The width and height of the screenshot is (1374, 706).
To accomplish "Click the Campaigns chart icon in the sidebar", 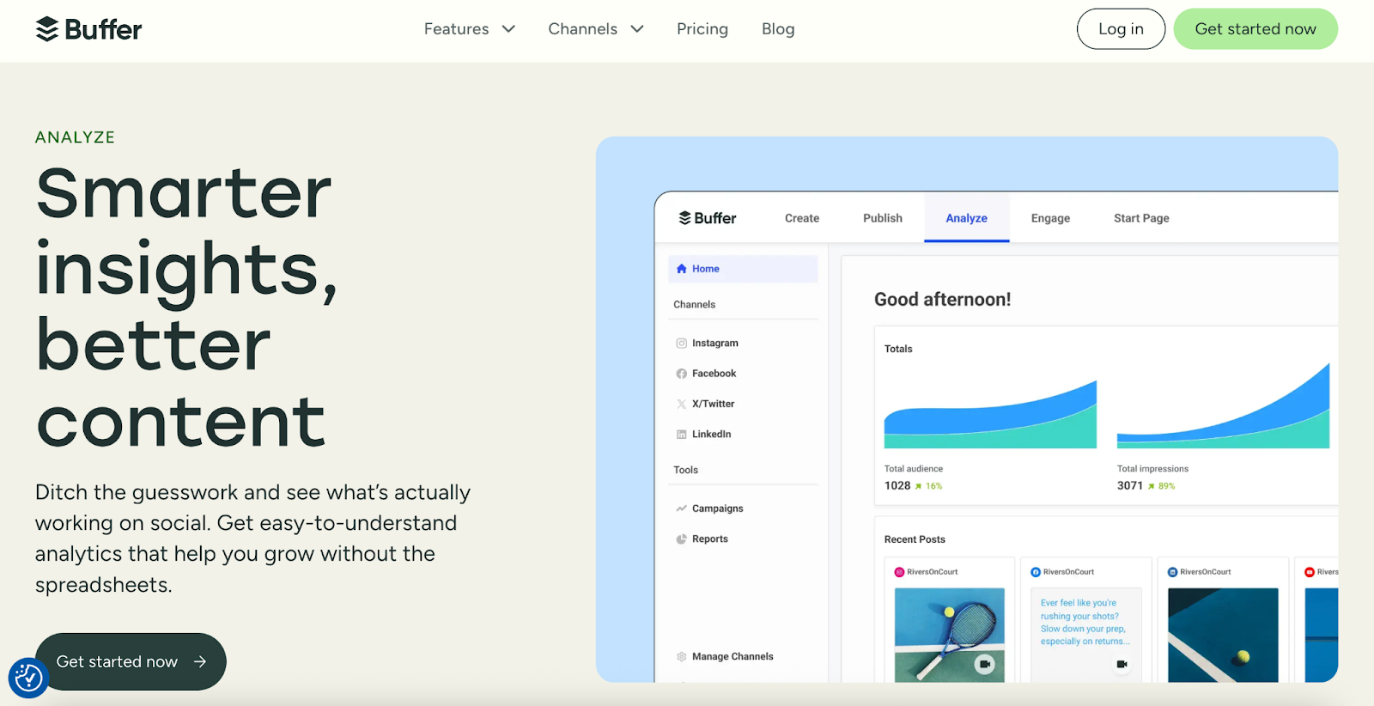I will (682, 508).
